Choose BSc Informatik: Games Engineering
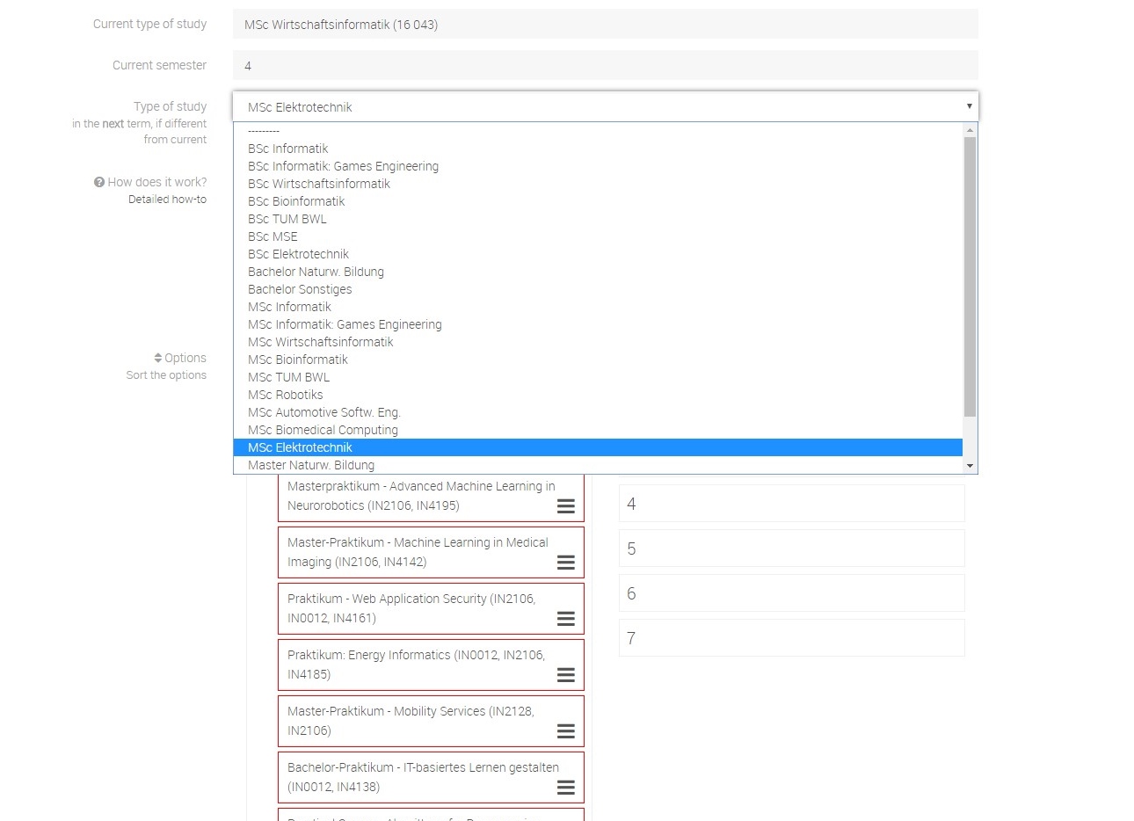The width and height of the screenshot is (1134, 821). (x=598, y=166)
